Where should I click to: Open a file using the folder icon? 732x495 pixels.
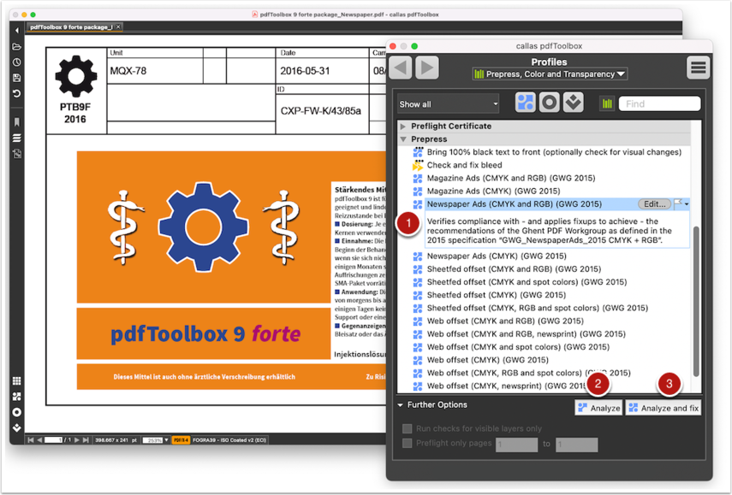coord(17,47)
